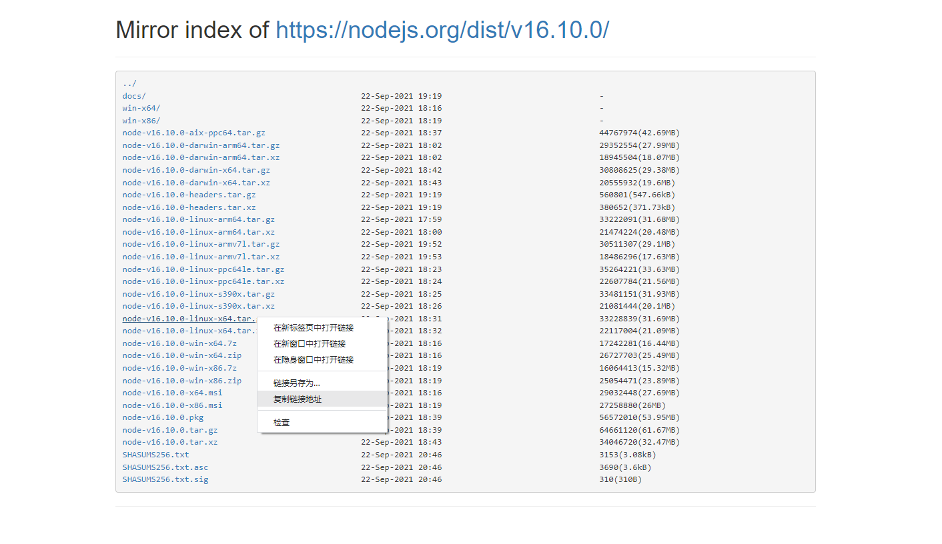This screenshot has height=544, width=942.
Task: Download node-v16.10.0-darwin-x64.tar.gz
Action: [196, 170]
